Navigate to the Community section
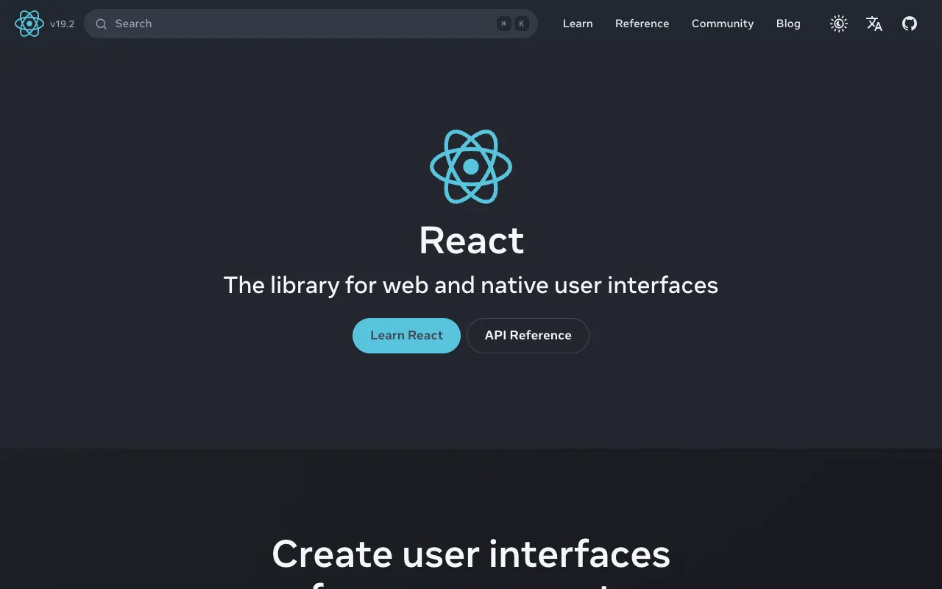Image resolution: width=942 pixels, height=589 pixels. tap(722, 24)
